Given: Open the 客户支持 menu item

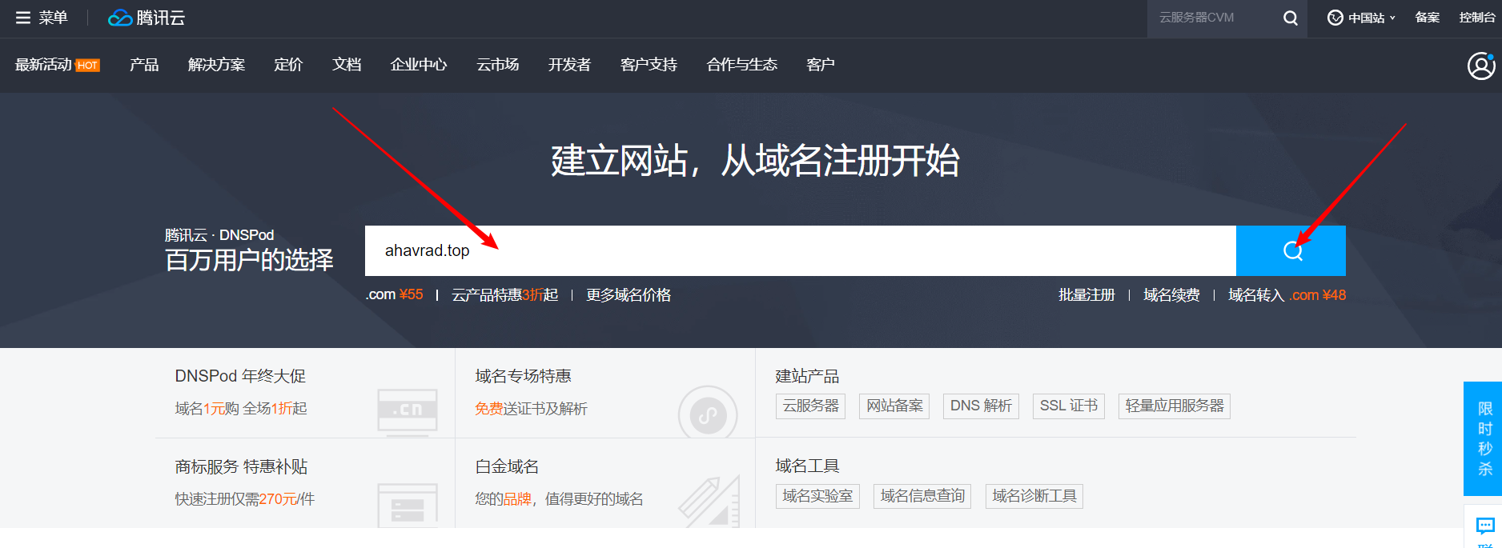Looking at the screenshot, I should [x=649, y=65].
